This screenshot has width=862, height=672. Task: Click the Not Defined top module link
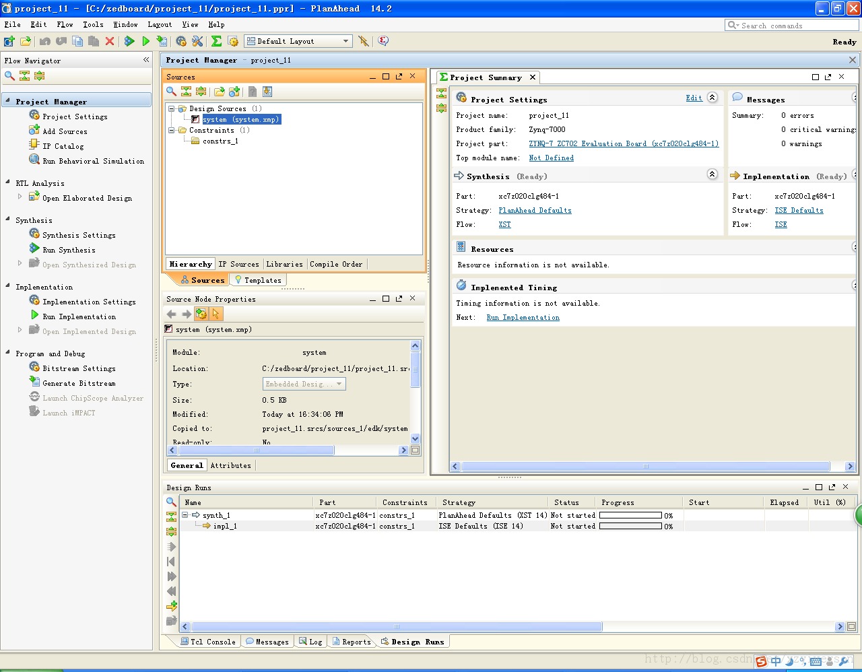coord(552,158)
